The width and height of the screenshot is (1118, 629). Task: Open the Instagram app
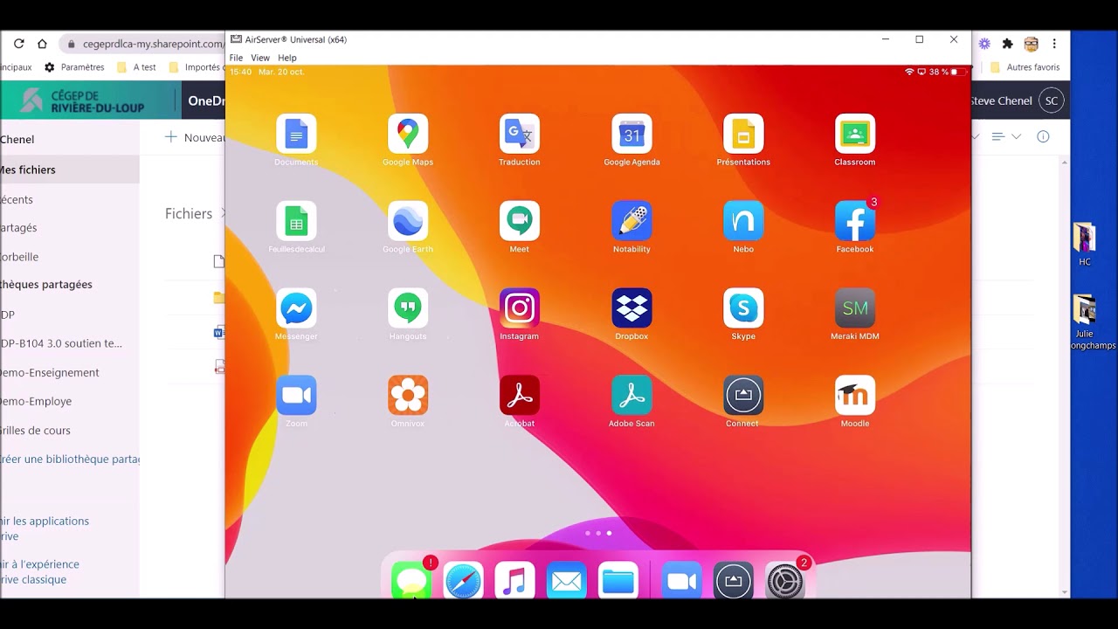[x=520, y=308]
